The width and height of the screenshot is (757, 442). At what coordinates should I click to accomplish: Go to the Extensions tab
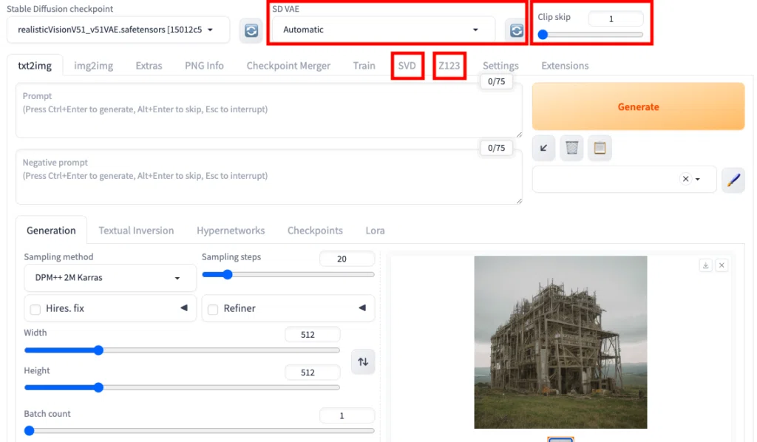565,66
